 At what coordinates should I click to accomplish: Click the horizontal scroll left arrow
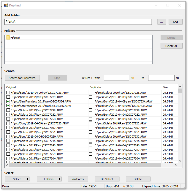[7, 165]
